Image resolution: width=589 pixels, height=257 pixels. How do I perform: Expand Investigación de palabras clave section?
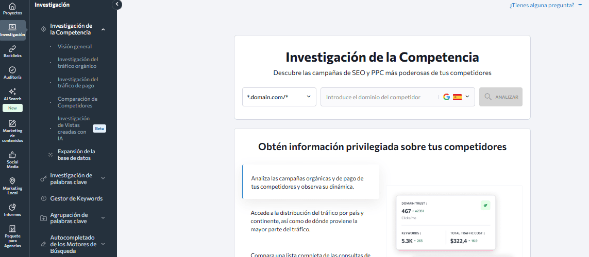click(x=103, y=179)
